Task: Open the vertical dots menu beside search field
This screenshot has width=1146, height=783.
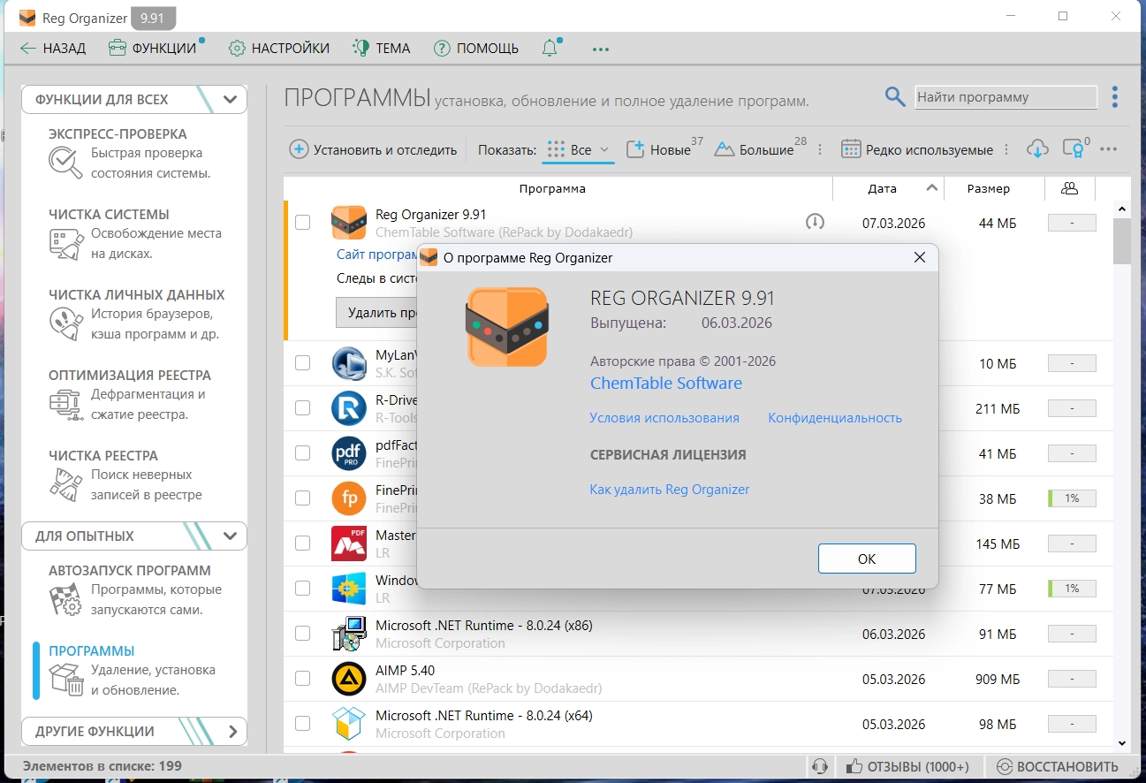Action: (x=1115, y=97)
